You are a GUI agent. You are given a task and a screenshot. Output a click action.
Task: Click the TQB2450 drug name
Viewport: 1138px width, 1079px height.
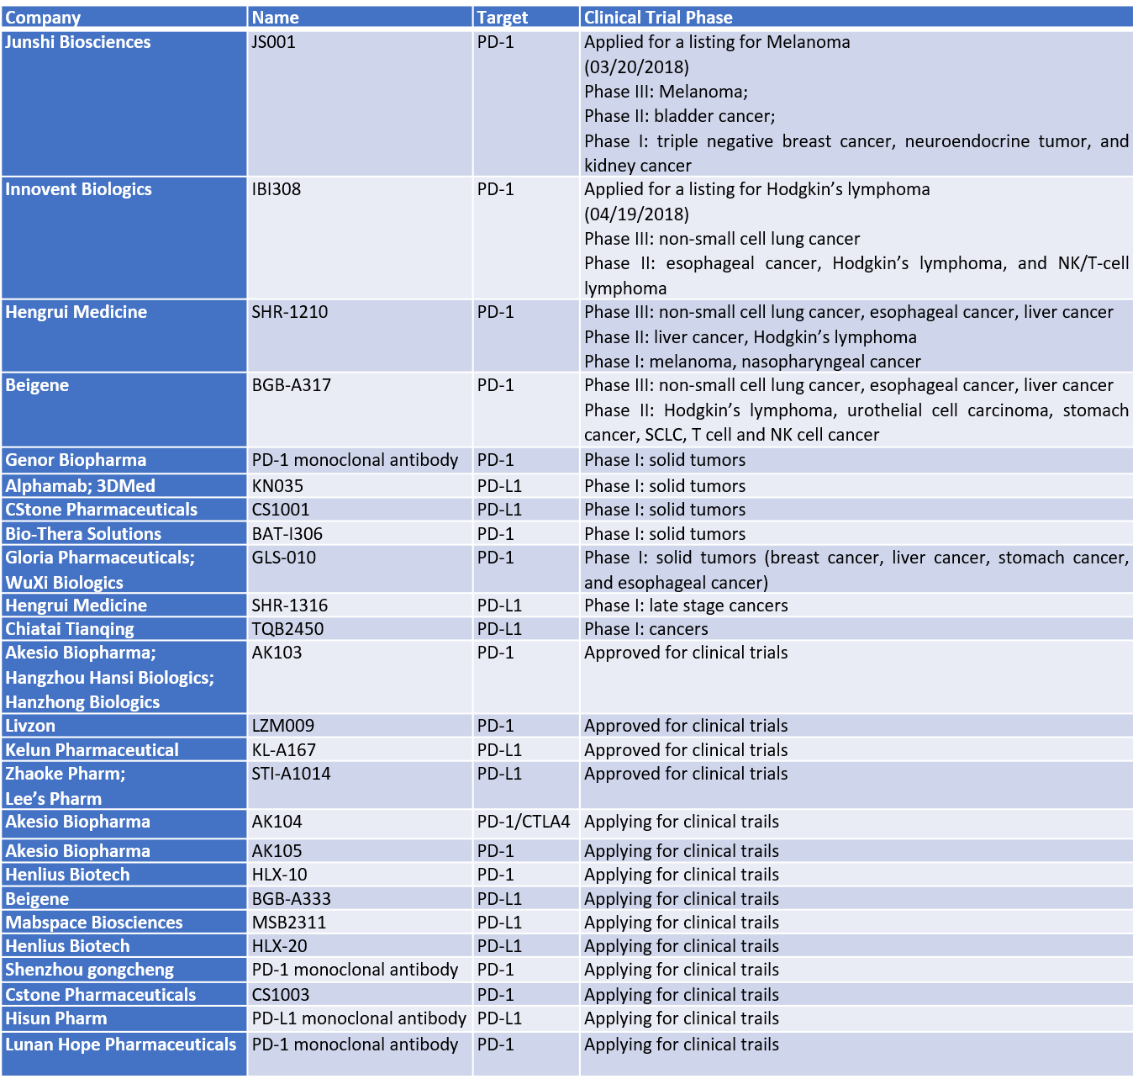pos(287,629)
